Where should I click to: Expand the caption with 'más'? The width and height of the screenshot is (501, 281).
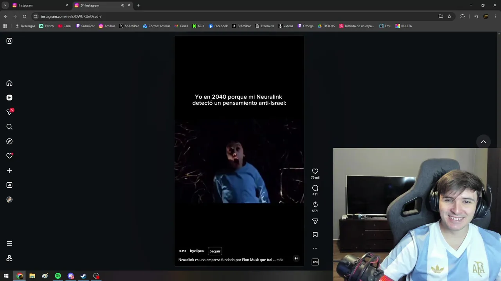(x=279, y=260)
